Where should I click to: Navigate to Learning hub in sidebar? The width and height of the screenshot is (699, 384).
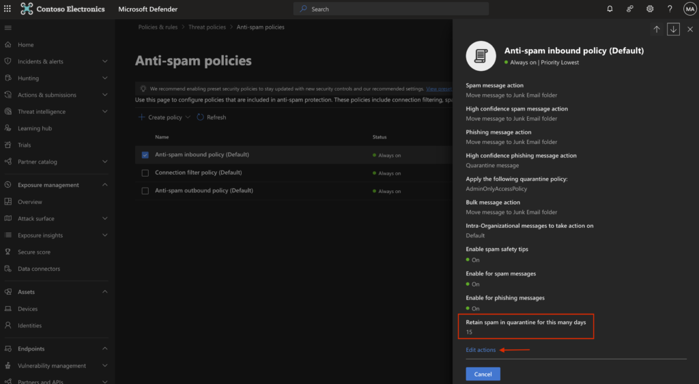tap(34, 128)
